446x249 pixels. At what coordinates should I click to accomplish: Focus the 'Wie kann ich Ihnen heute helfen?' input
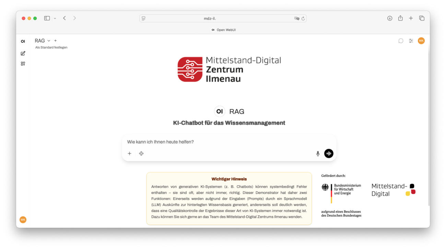[x=229, y=142]
